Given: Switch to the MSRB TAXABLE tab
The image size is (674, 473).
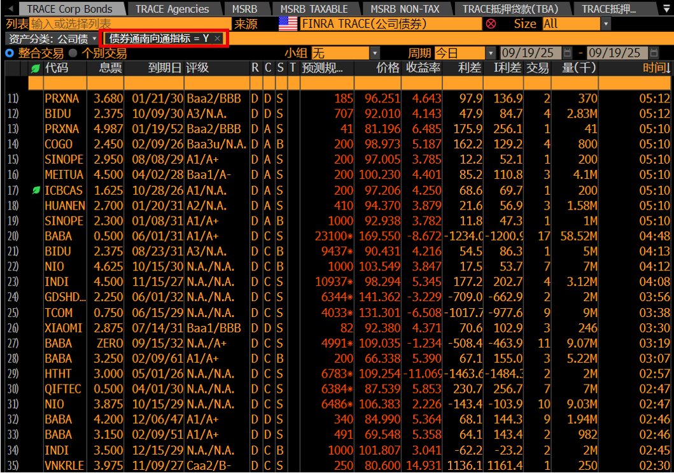Looking at the screenshot, I should pyautogui.click(x=315, y=9).
